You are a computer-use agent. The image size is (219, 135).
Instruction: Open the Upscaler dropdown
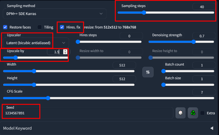click(36, 43)
